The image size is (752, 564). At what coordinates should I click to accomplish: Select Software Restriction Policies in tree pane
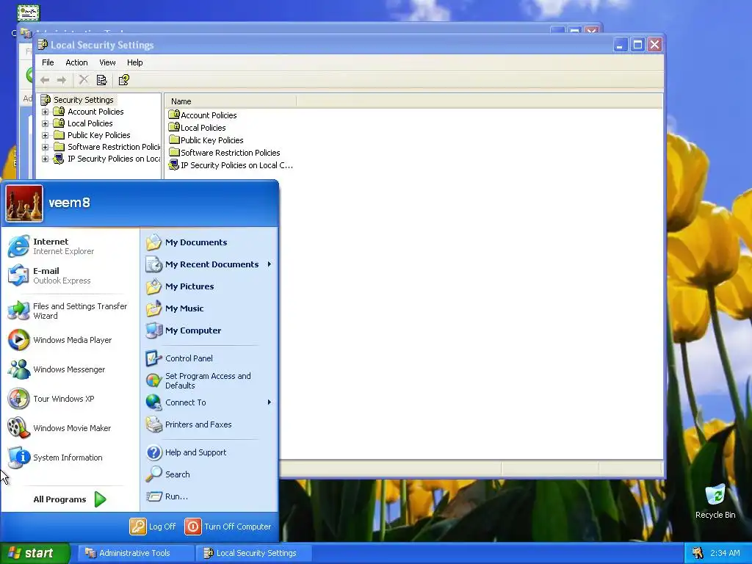(114, 147)
